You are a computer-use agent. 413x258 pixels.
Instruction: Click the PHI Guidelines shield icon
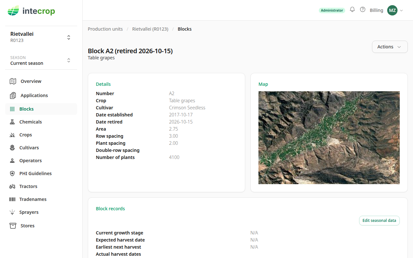pyautogui.click(x=12, y=174)
